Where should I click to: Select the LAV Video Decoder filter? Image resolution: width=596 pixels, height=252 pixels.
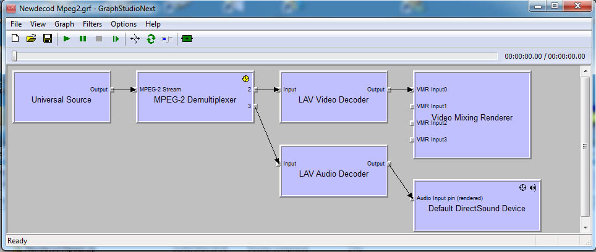(x=333, y=105)
